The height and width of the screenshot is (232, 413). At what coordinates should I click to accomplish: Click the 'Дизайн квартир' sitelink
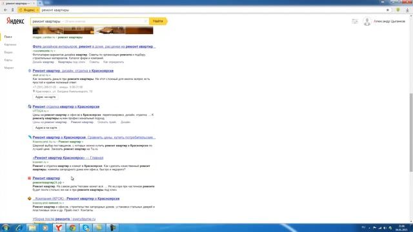point(43,62)
